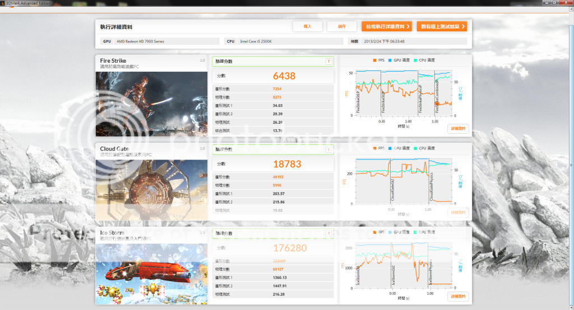574x310 pixels.
Task: Click the GPU field AMD Radeon HD 7900 Series
Action: point(166,41)
